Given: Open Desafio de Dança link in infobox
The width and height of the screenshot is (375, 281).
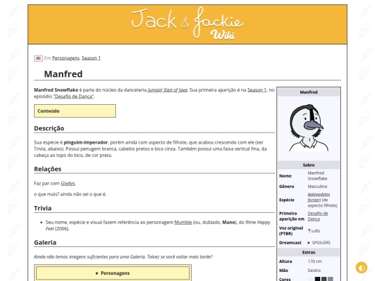Looking at the screenshot, I should click(317, 216).
